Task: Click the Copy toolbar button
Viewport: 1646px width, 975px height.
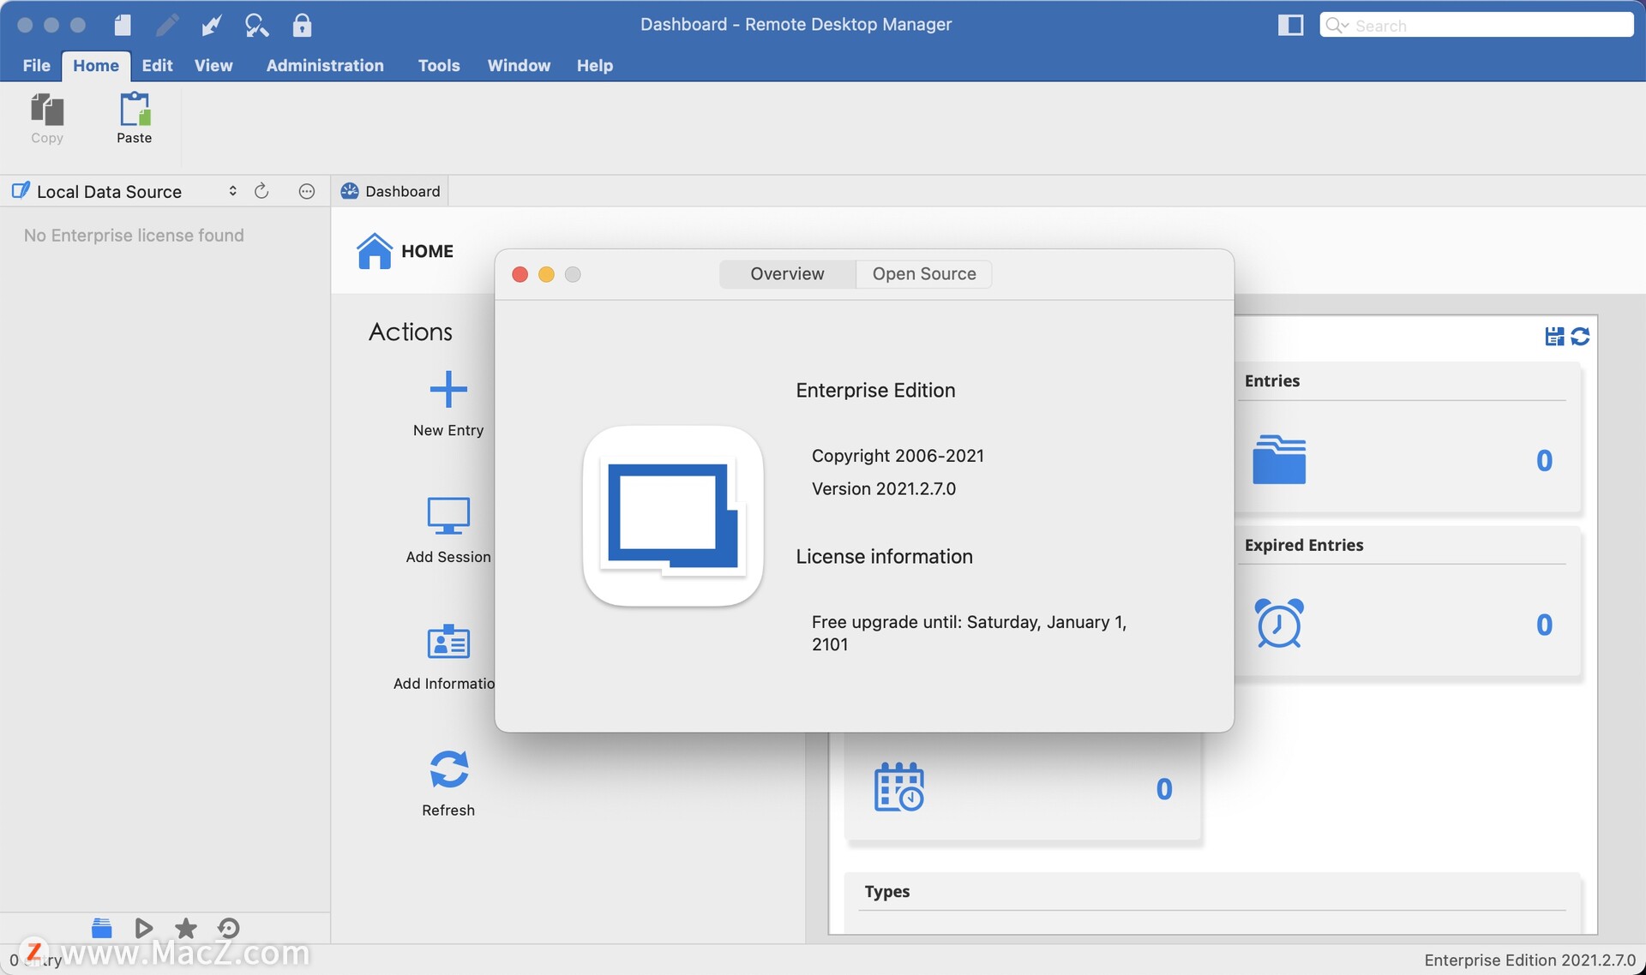Action: 46,115
